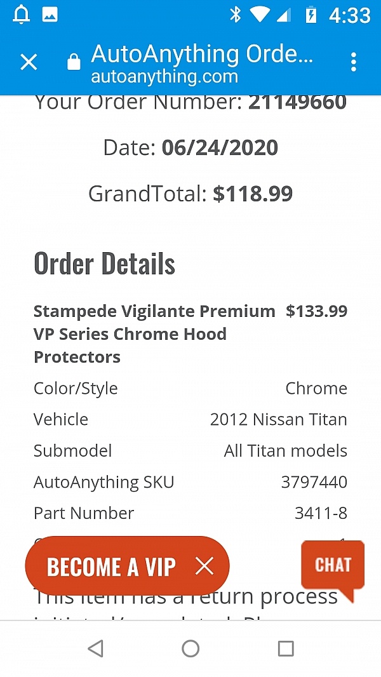This screenshot has width=381, height=677.
Task: Close the AutoAnything custom tab
Action: click(29, 62)
